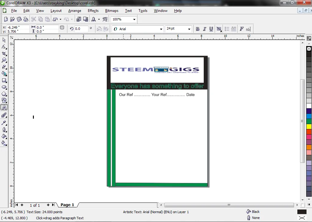312x222 pixels.
Task: Select the Text tool
Action: point(4,107)
